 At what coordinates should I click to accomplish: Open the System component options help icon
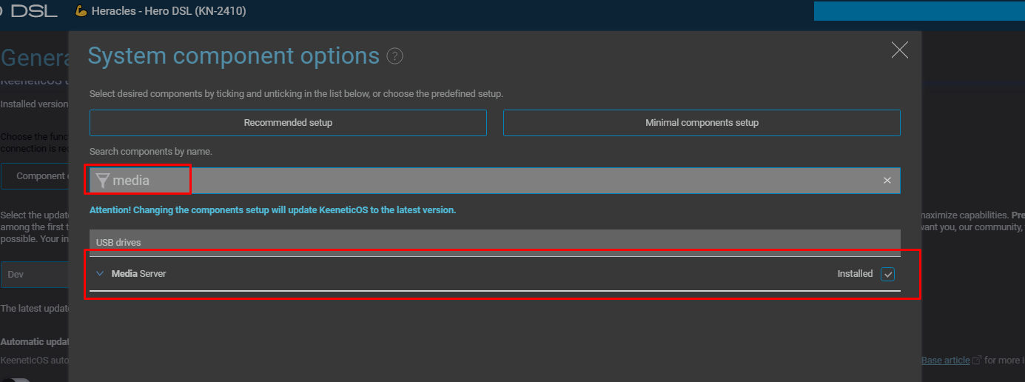[x=395, y=56]
